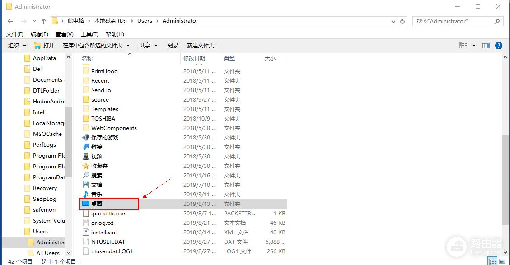Open the 文件(F) menu
The height and width of the screenshot is (265, 510).
click(15, 34)
